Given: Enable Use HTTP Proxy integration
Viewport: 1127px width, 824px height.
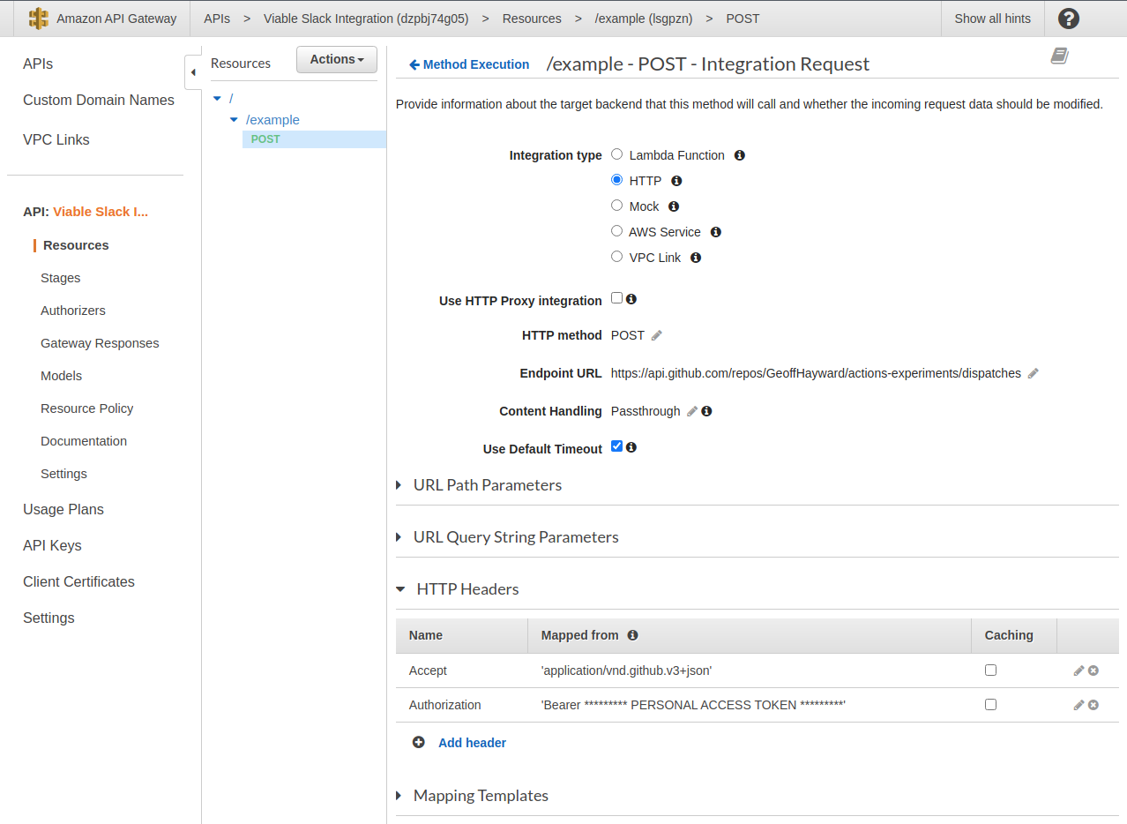Looking at the screenshot, I should (x=616, y=297).
